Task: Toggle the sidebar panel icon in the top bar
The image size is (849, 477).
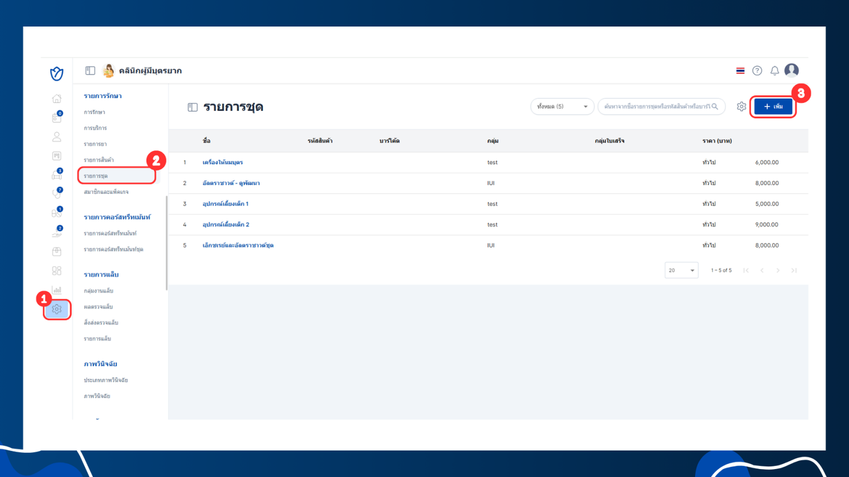Action: pyautogui.click(x=90, y=71)
